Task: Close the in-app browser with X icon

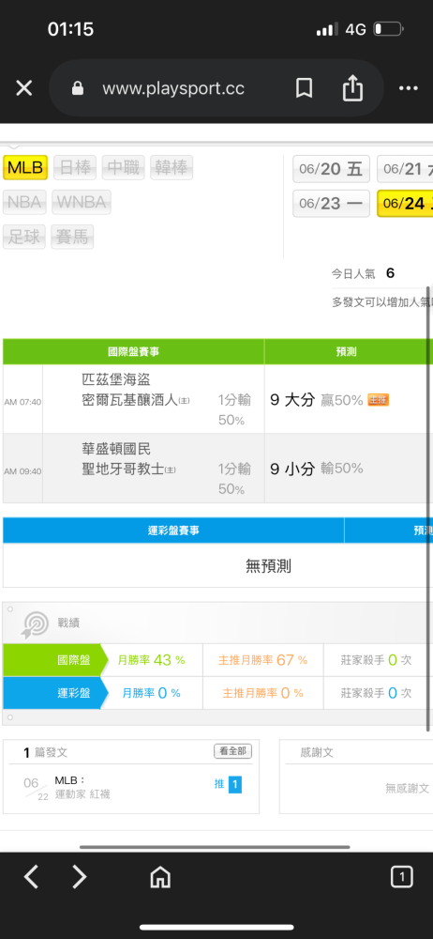Action: (24, 88)
